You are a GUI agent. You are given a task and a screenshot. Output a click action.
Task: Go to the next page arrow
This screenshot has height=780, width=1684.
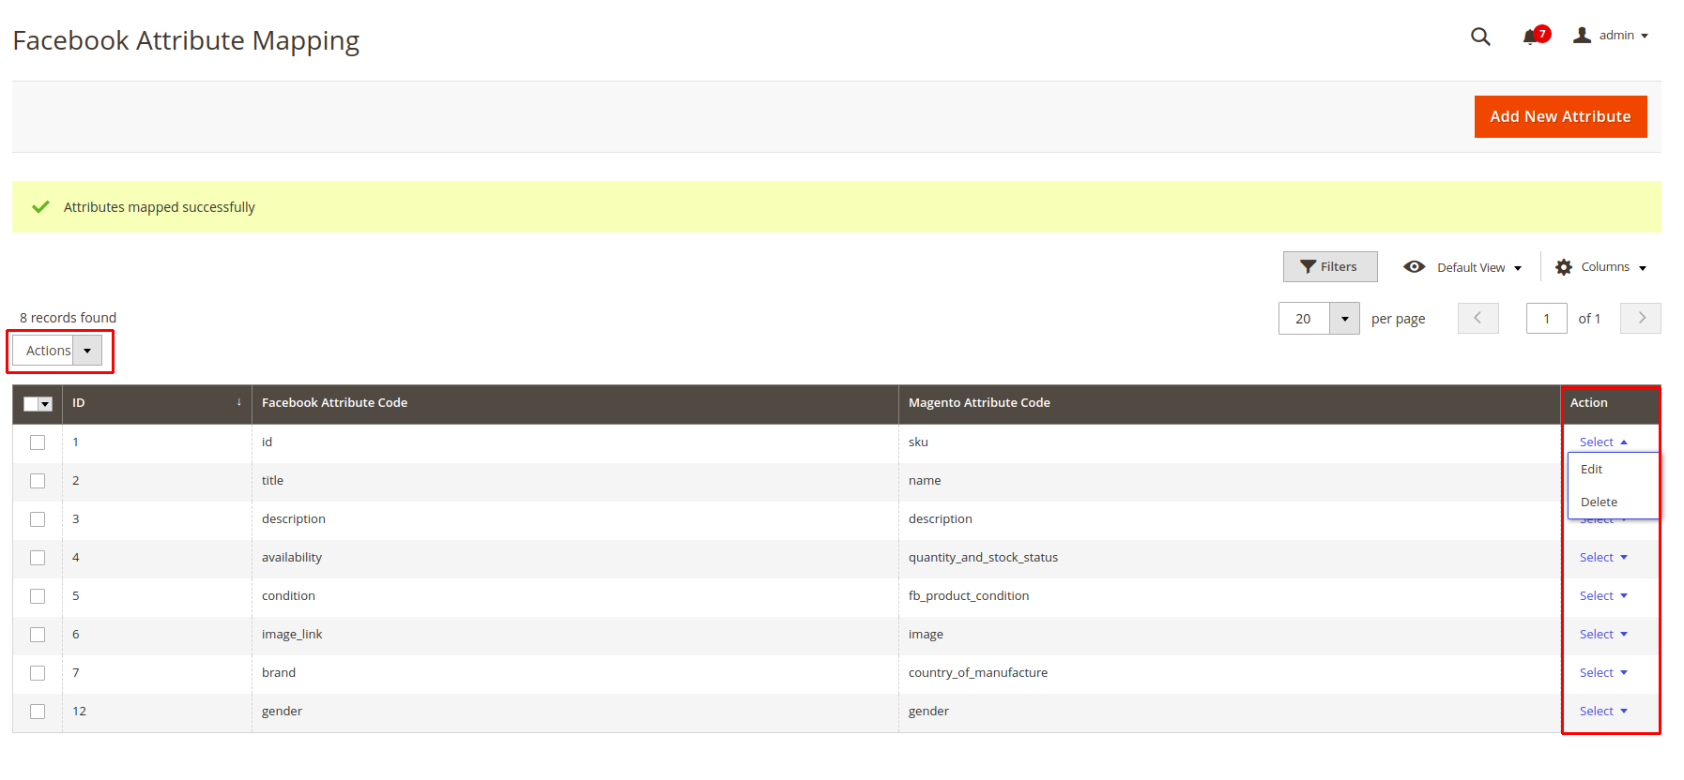pos(1641,319)
